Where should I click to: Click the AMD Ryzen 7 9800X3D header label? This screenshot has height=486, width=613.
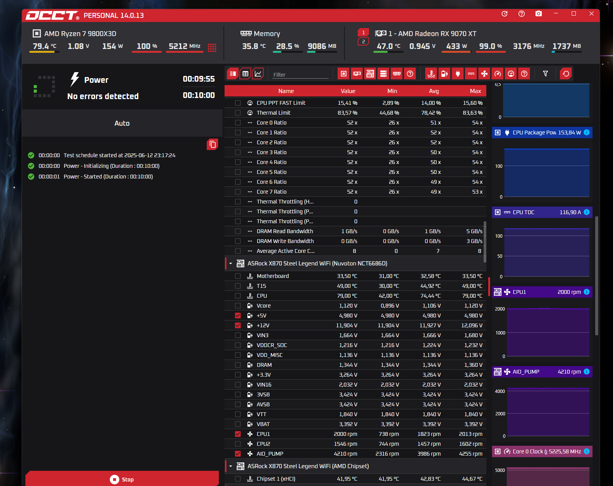pyautogui.click(x=80, y=34)
